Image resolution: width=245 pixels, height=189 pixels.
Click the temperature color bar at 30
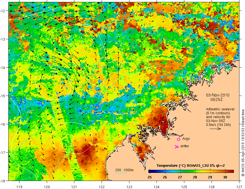coord(225,171)
